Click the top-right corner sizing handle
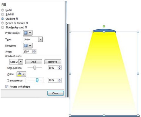 click(x=138, y=32)
